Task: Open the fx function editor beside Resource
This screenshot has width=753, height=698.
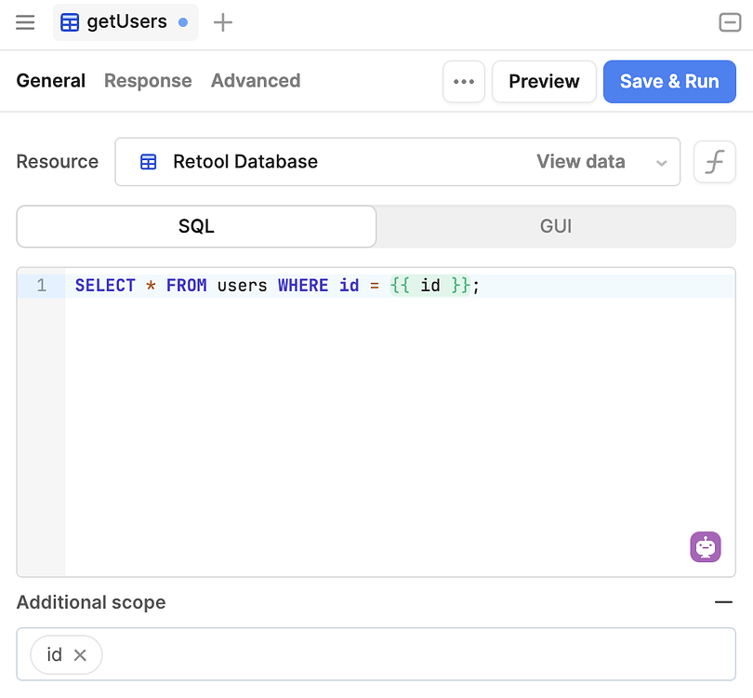Action: [714, 161]
